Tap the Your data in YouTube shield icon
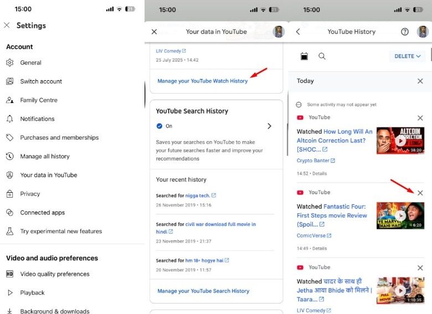This screenshot has width=432, height=314. pyautogui.click(x=9, y=175)
